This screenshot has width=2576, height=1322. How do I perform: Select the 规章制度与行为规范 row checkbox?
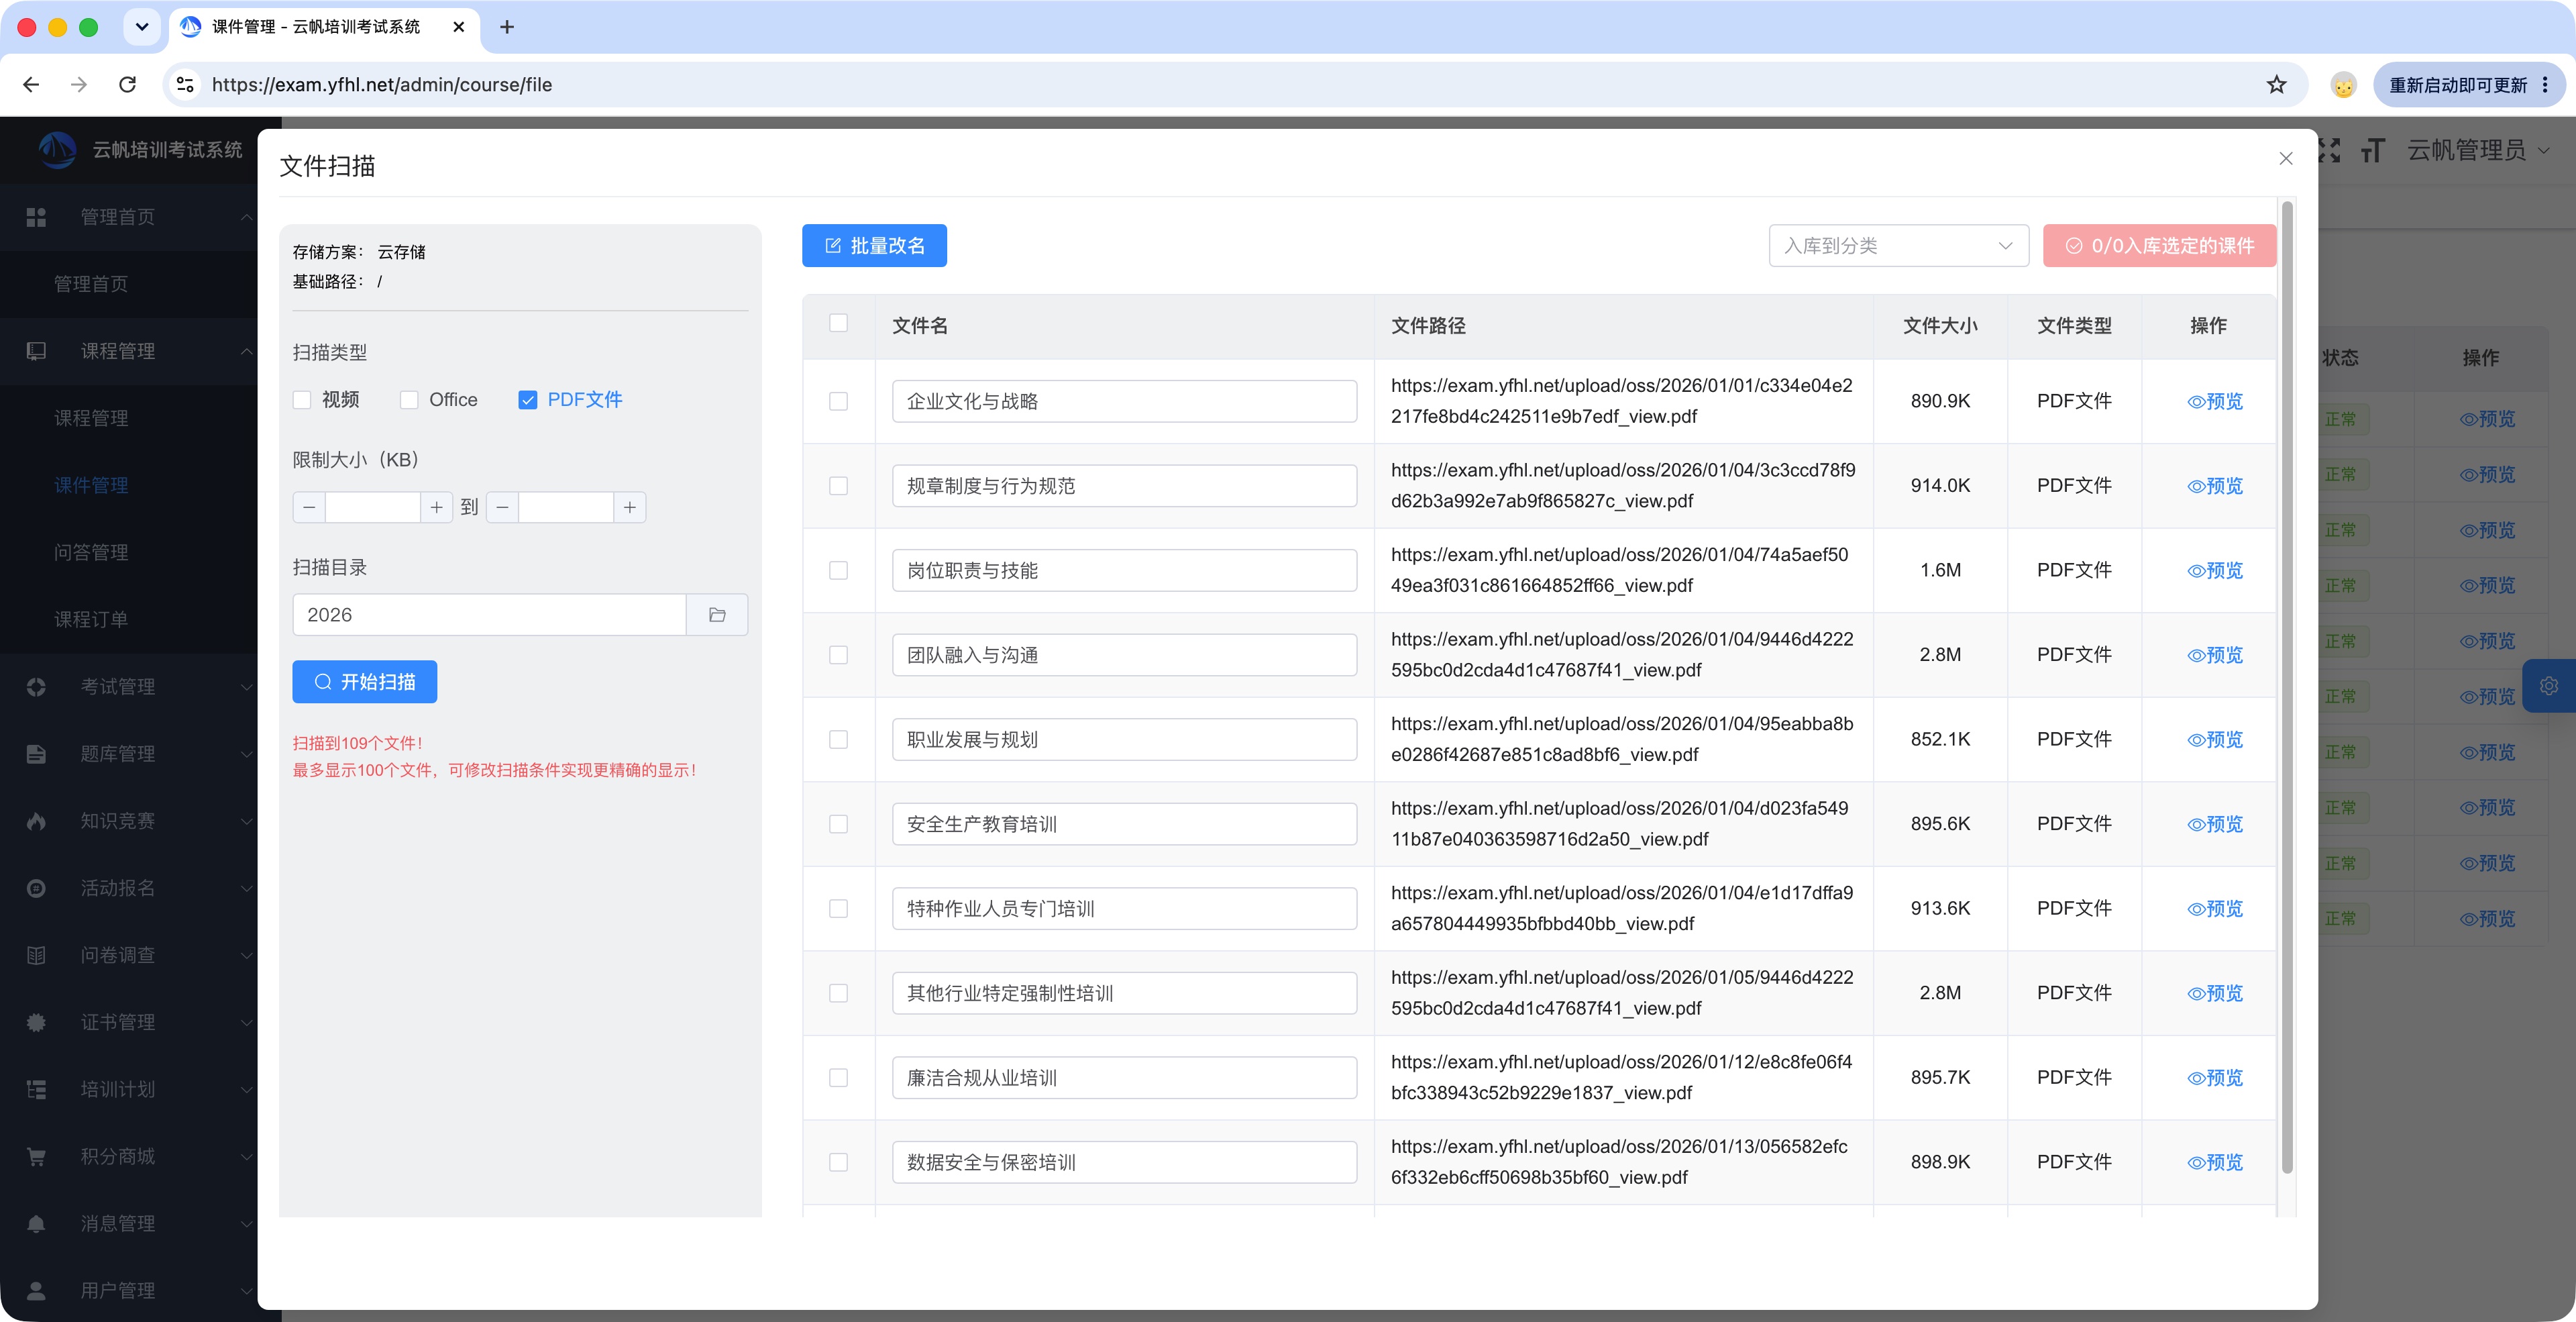(838, 486)
